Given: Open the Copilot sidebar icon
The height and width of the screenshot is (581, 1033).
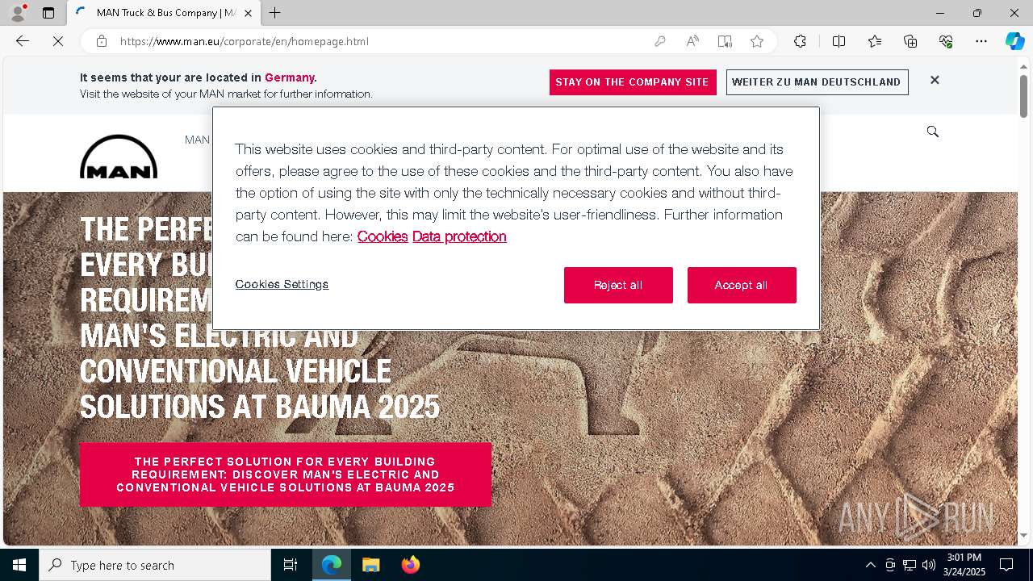Looking at the screenshot, I should pyautogui.click(x=1014, y=41).
